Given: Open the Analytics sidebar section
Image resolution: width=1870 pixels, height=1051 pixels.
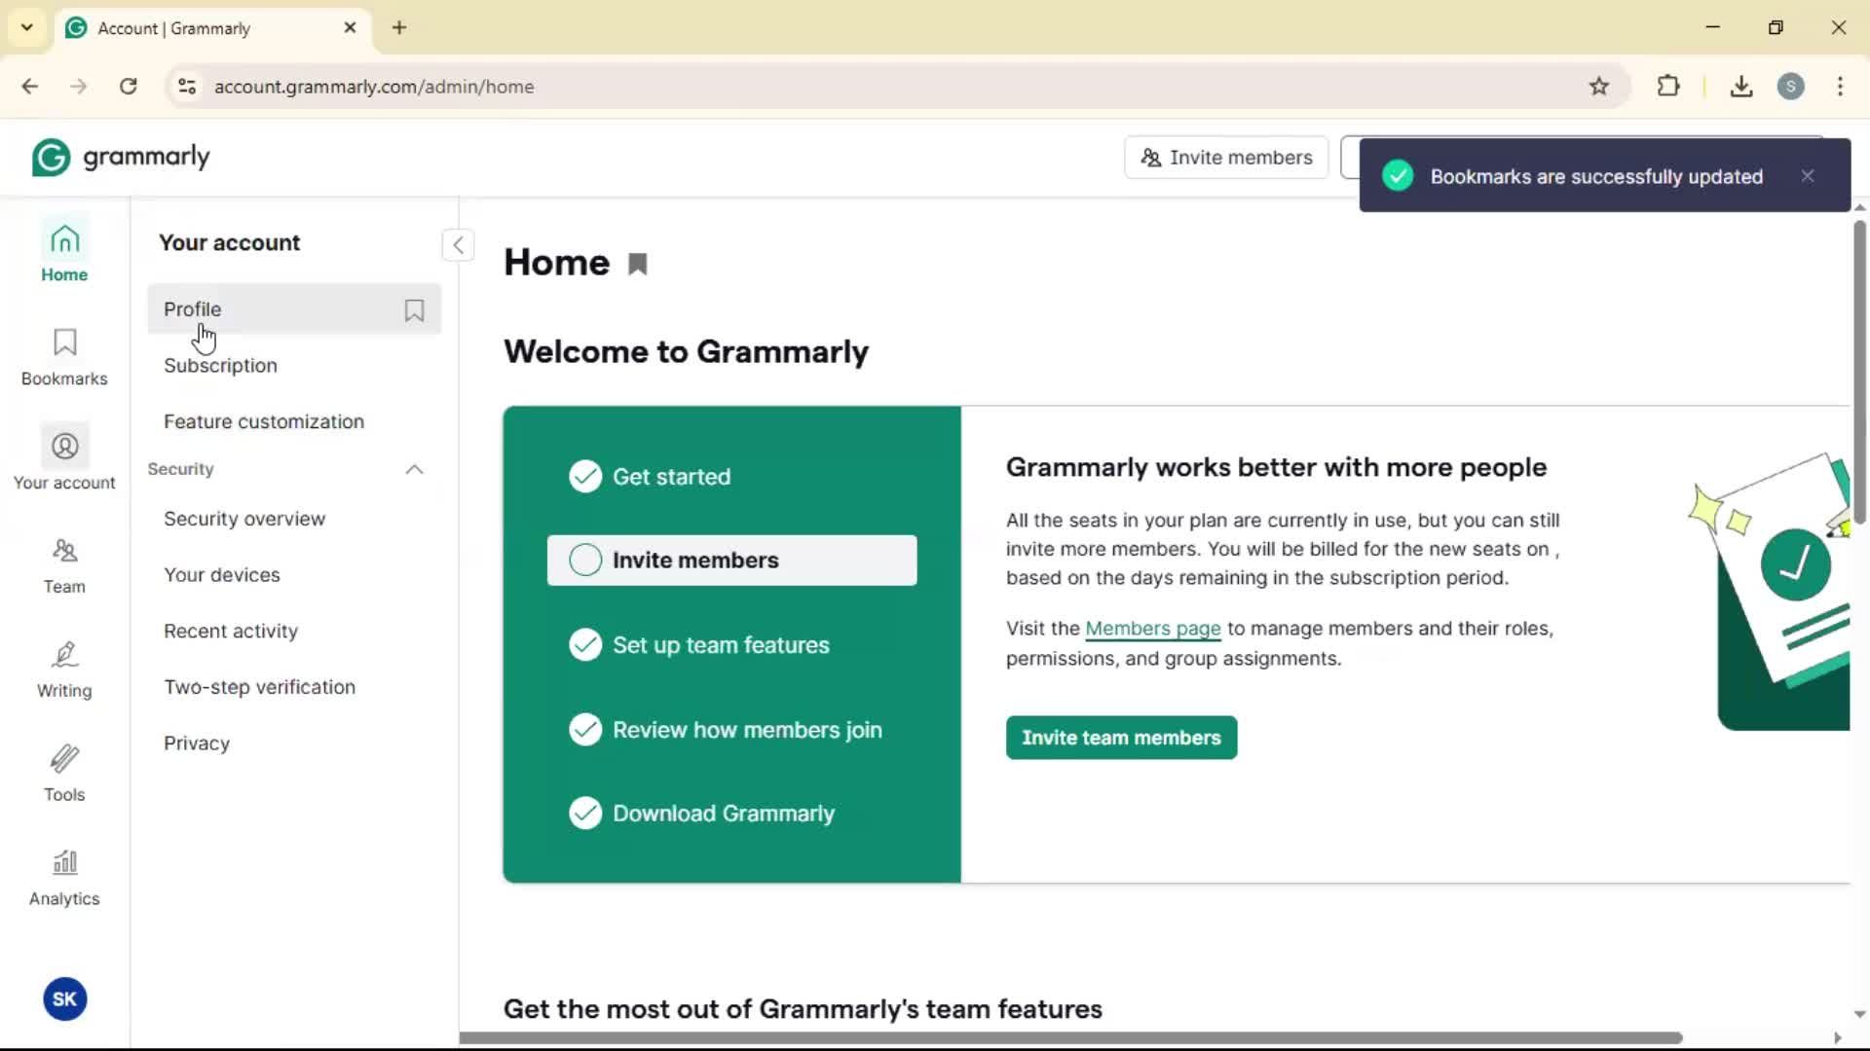Looking at the screenshot, I should [64, 878].
